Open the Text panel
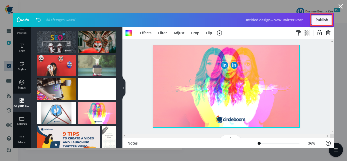Screen dimensions: 347x161 [x=22, y=48]
